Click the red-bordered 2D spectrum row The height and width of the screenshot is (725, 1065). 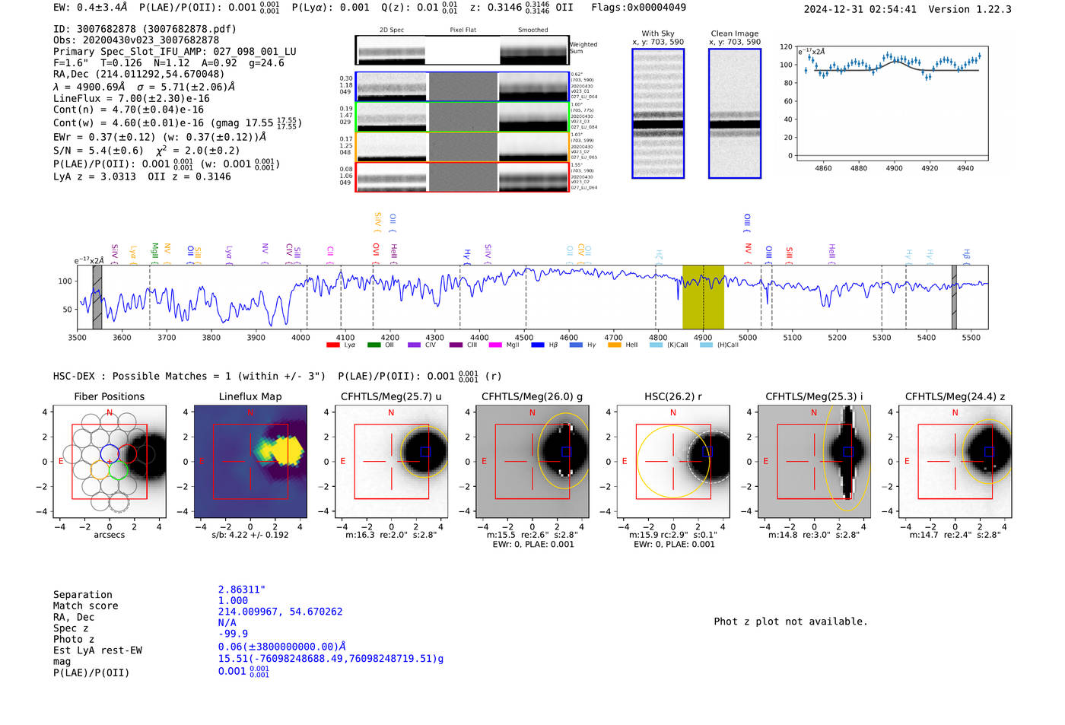(463, 177)
